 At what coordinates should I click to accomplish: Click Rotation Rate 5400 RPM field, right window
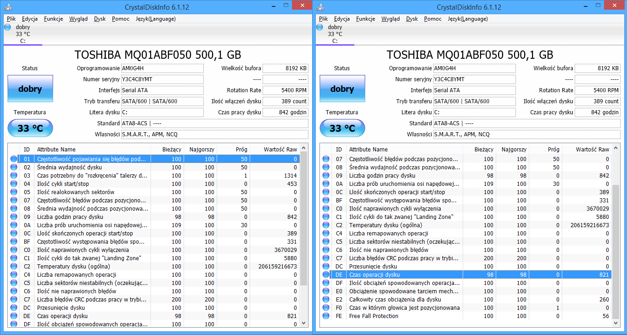[598, 90]
